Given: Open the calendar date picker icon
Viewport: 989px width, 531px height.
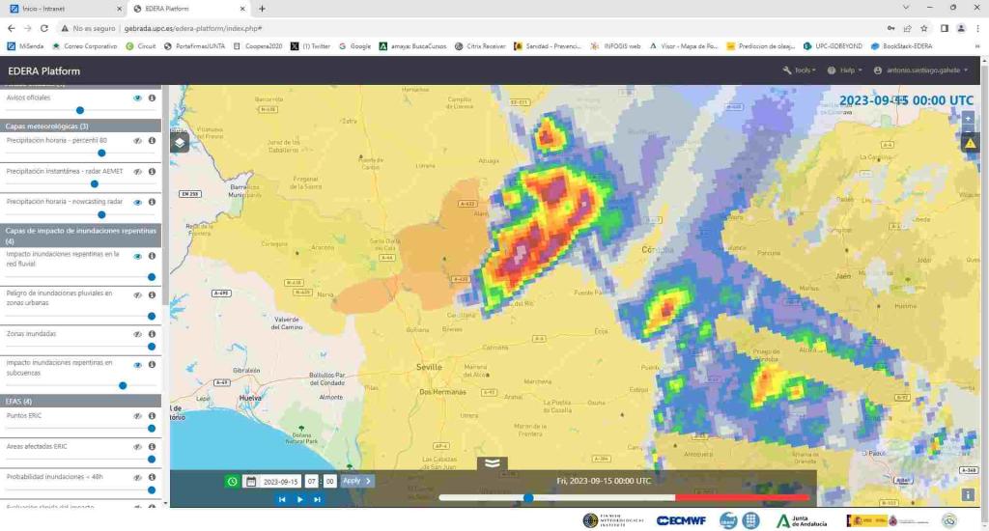Looking at the screenshot, I should point(250,481).
